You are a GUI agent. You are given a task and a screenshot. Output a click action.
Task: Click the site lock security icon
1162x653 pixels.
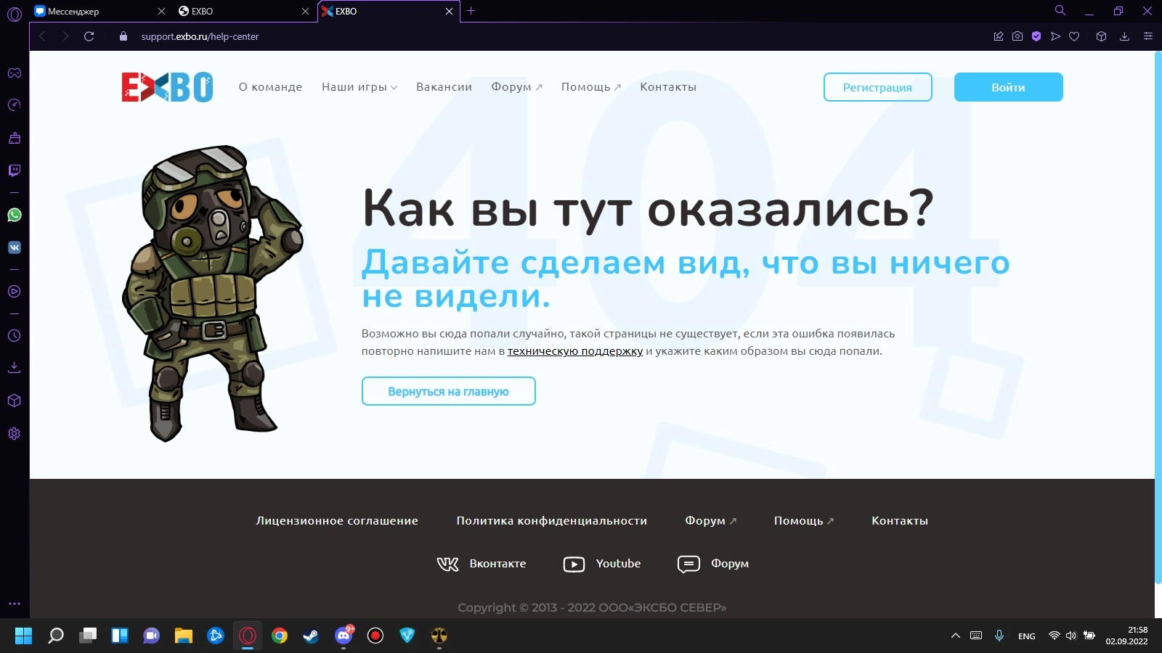point(123,36)
